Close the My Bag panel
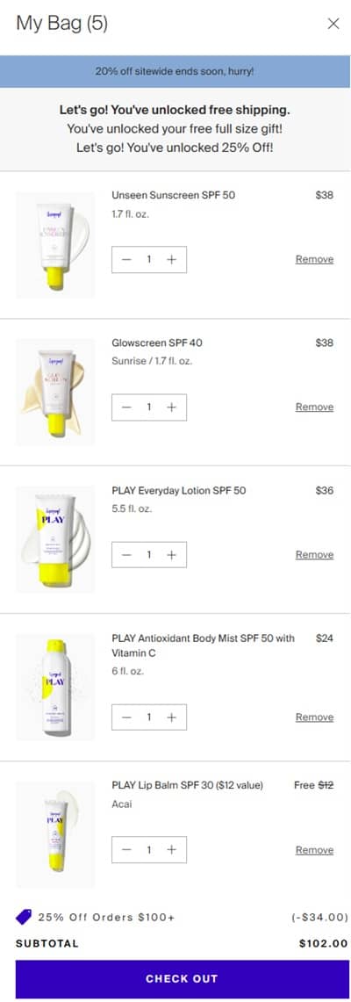This screenshot has width=351, height=1002. (x=333, y=24)
